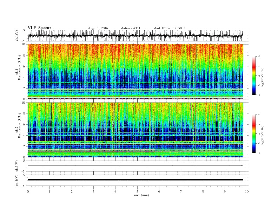This screenshot has height=215, width=278.
Task: Click the 'ch.1(V)' waveform axis label
Action: tap(17, 35)
